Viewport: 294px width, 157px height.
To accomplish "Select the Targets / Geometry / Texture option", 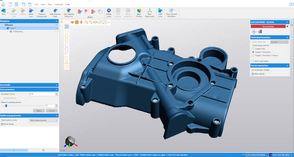I will [253, 55].
